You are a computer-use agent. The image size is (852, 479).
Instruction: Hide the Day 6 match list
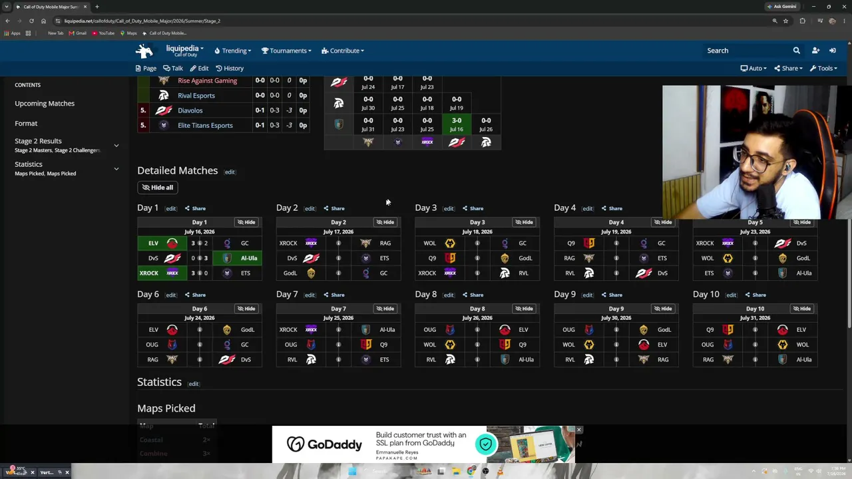pos(246,309)
